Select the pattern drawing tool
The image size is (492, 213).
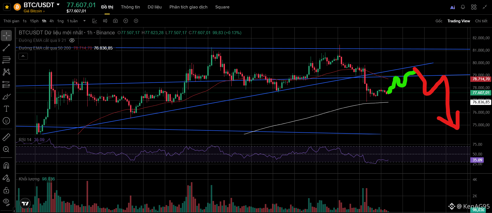pyautogui.click(x=6, y=72)
